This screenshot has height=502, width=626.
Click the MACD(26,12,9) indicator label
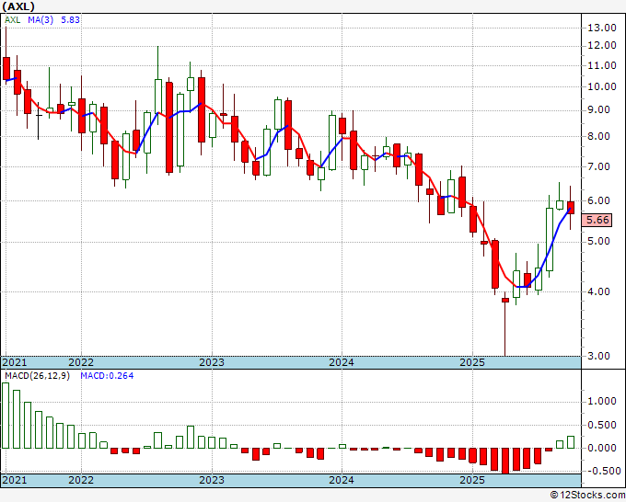click(37, 376)
